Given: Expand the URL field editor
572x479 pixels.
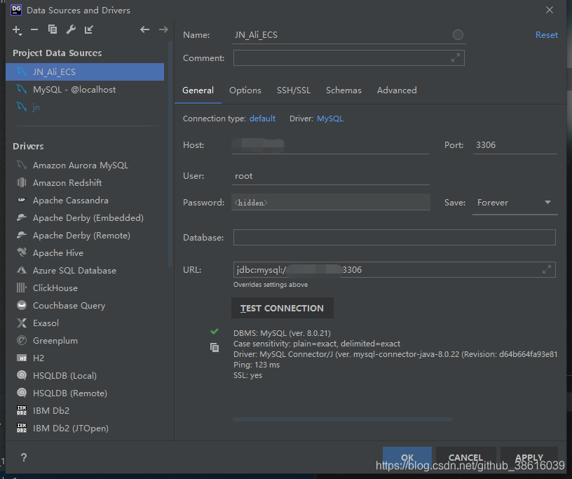Looking at the screenshot, I should tap(547, 270).
